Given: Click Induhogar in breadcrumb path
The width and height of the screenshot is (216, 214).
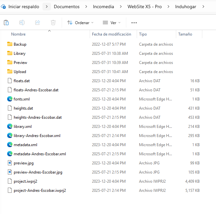Looking at the screenshot, I should (186, 7).
